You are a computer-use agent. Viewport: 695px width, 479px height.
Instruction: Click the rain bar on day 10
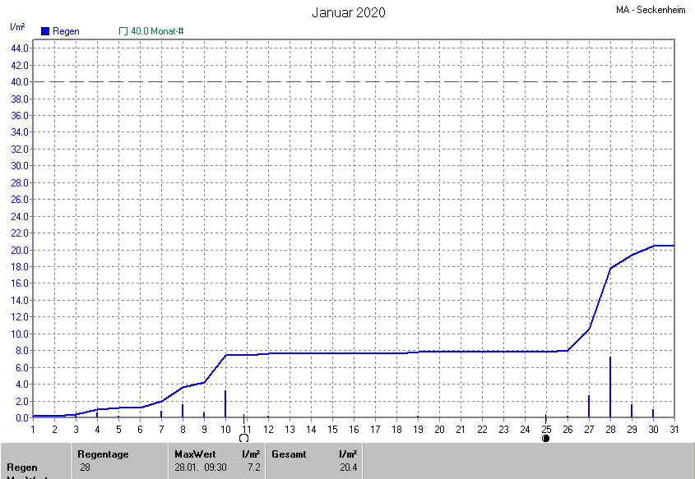pyautogui.click(x=225, y=403)
